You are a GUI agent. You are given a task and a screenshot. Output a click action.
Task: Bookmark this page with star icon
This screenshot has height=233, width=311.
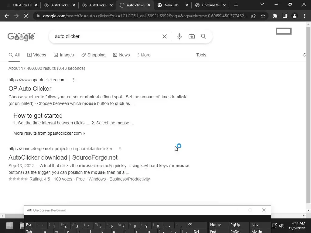263,16
